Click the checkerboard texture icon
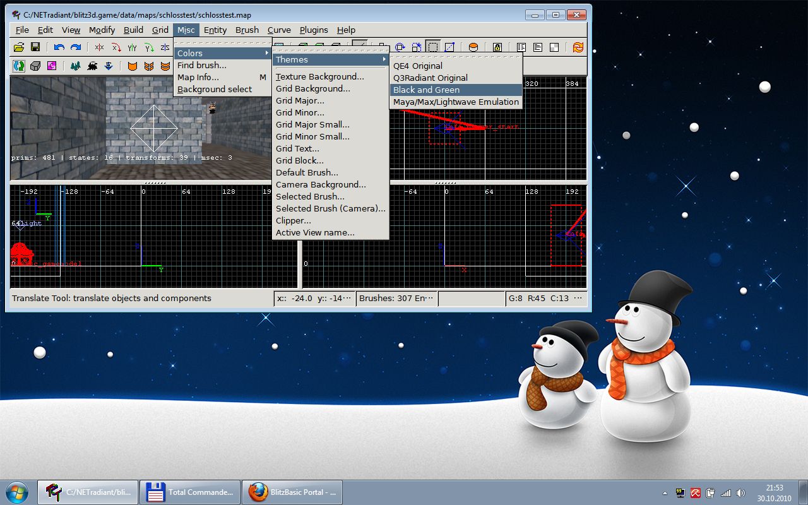This screenshot has width=808, height=505. [554, 47]
